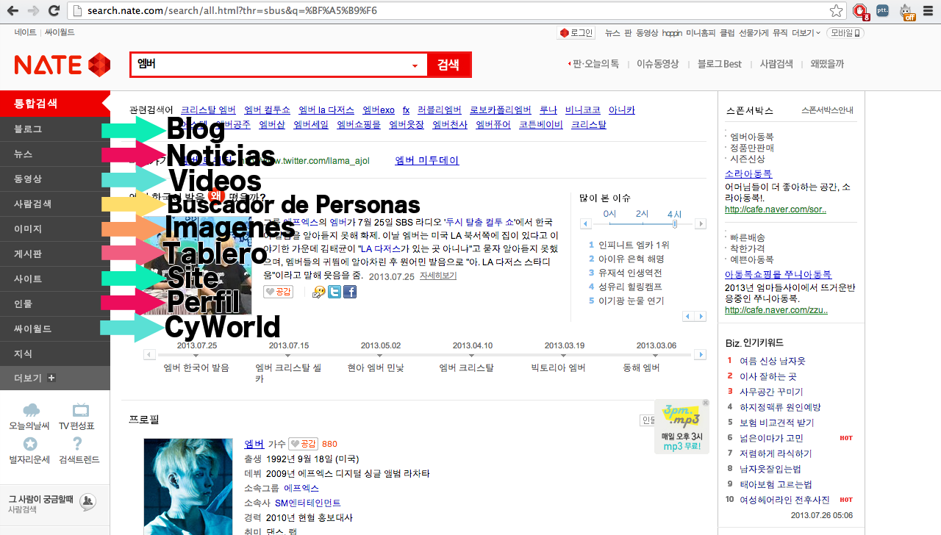Click the 엠버 미투데이 link
Viewport: 941px width, 535px height.
pyautogui.click(x=426, y=160)
